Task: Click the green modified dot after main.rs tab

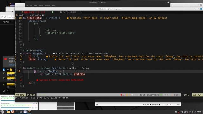Action: [x=52, y=12]
